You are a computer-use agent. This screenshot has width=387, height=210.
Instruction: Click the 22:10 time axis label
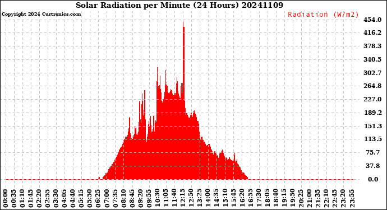[326, 199]
